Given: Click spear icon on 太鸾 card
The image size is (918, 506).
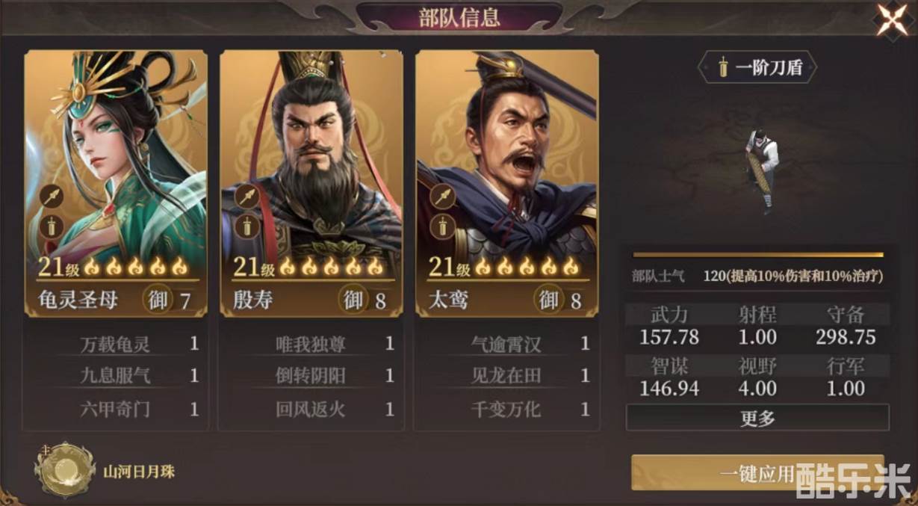Looking at the screenshot, I should [x=443, y=197].
